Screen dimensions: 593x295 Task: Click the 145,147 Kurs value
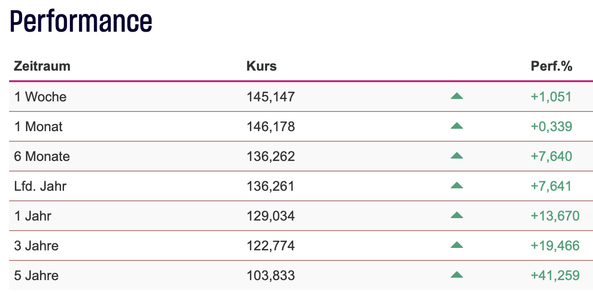pos(271,97)
